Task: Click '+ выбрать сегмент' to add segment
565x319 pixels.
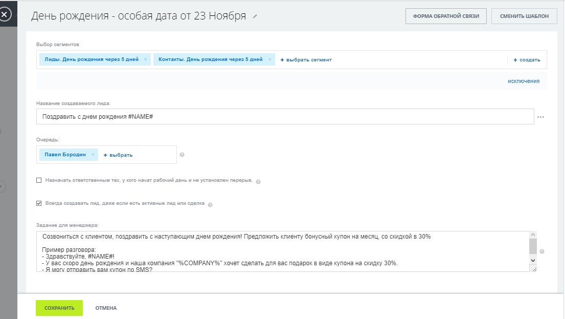Action: (x=306, y=60)
